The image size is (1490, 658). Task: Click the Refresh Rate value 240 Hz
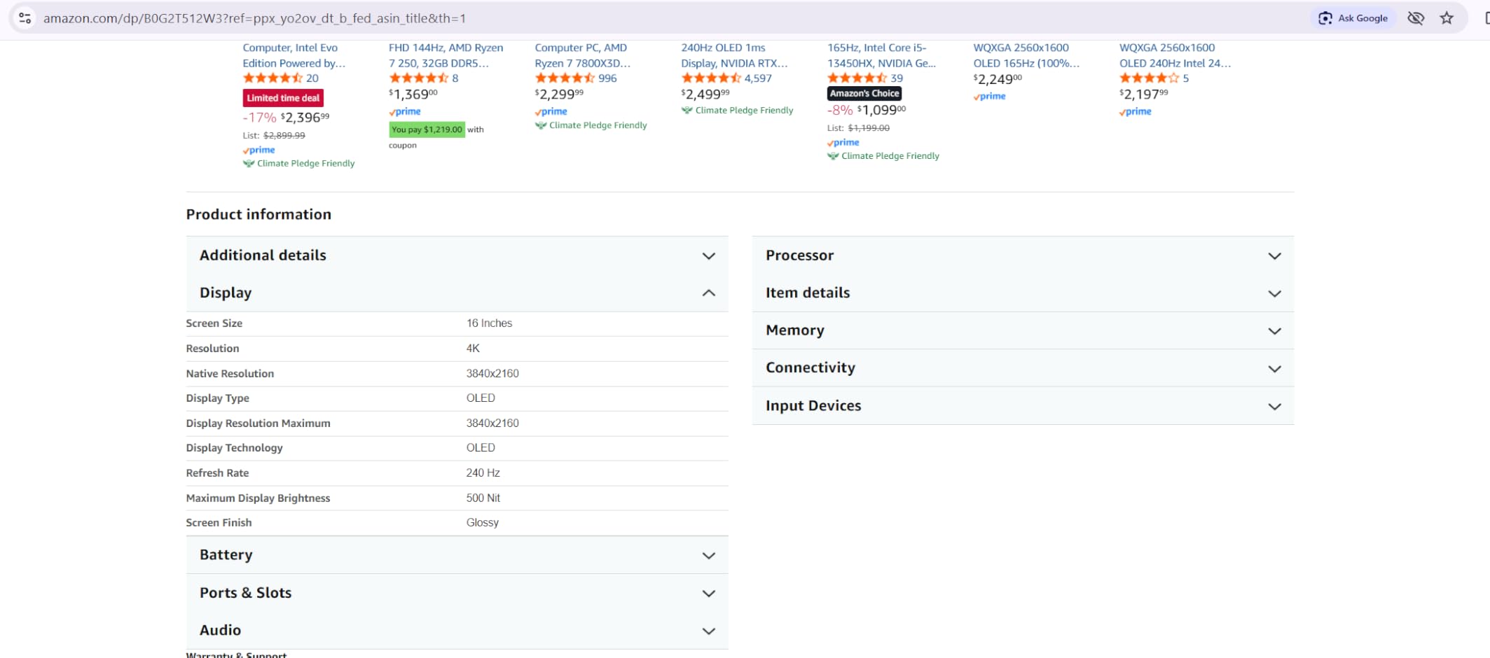pos(483,473)
